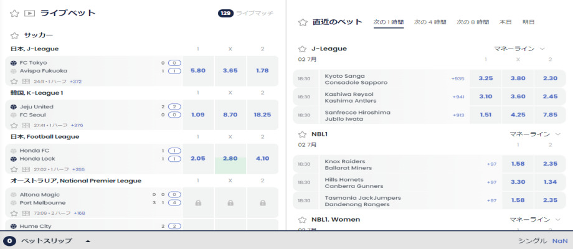The width and height of the screenshot is (573, 249).
Task: Open +168 more markets for Altona Magic
Action: coord(79,214)
